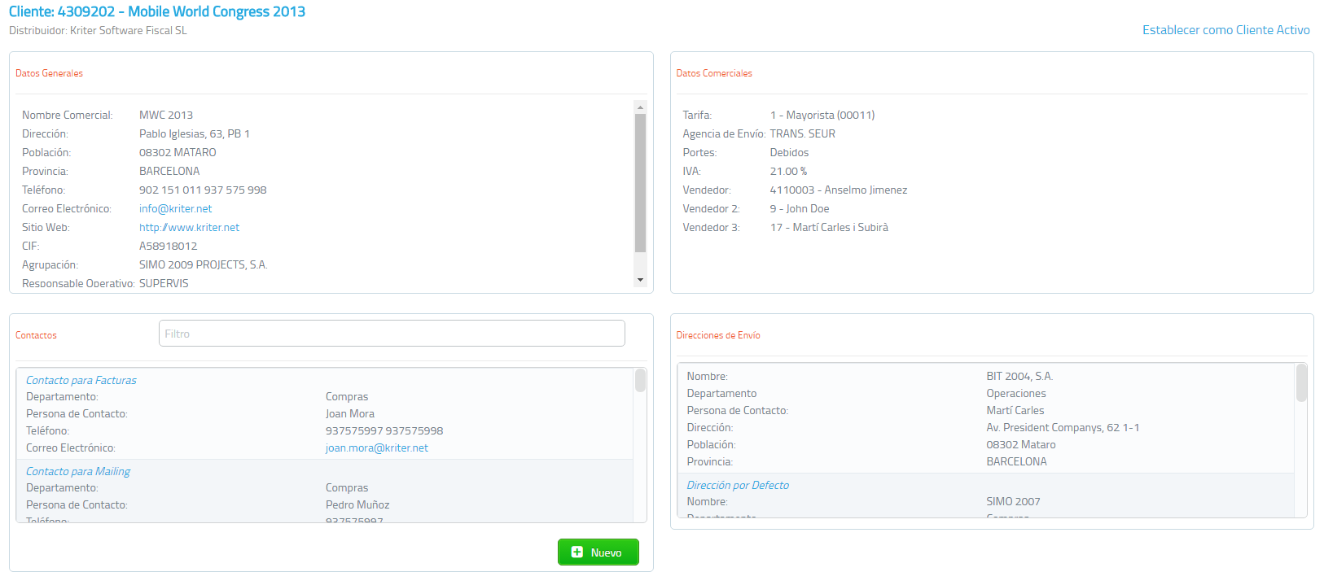Select the Contacto para Mailing heading

(78, 471)
